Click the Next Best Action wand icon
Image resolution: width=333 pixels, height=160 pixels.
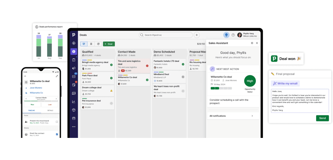point(212,69)
